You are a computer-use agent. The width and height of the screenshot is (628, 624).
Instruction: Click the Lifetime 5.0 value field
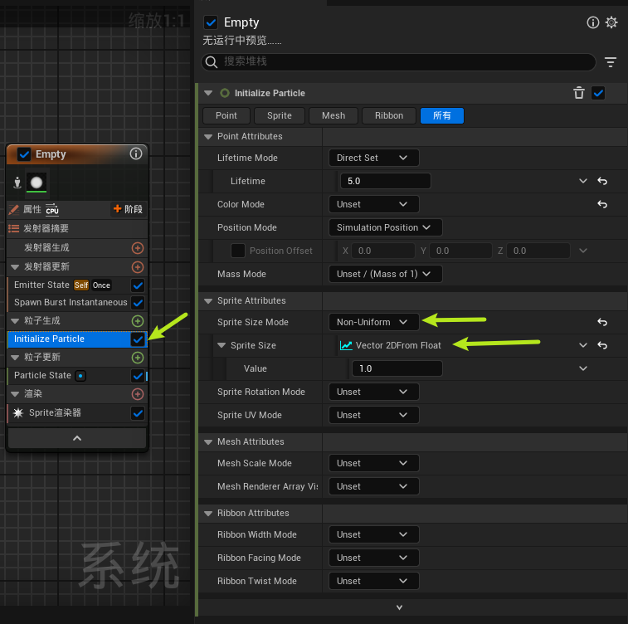click(x=385, y=181)
